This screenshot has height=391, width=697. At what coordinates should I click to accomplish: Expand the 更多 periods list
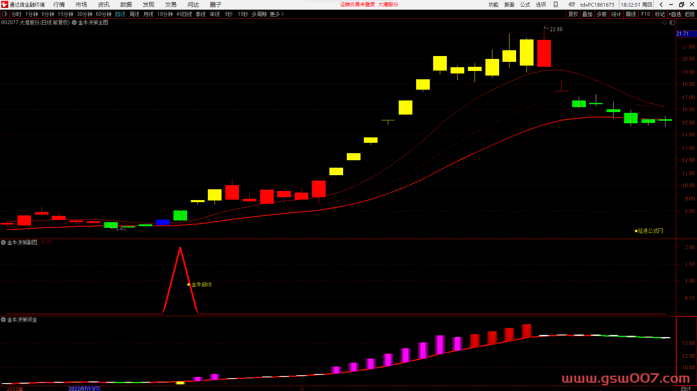point(277,14)
